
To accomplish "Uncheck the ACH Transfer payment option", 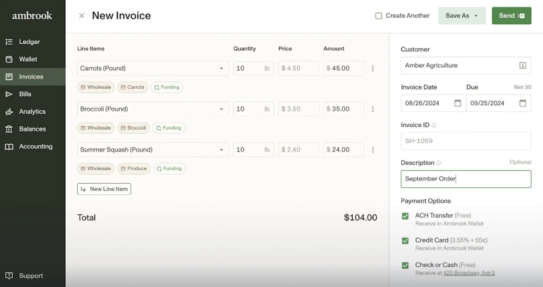I will (x=405, y=216).
